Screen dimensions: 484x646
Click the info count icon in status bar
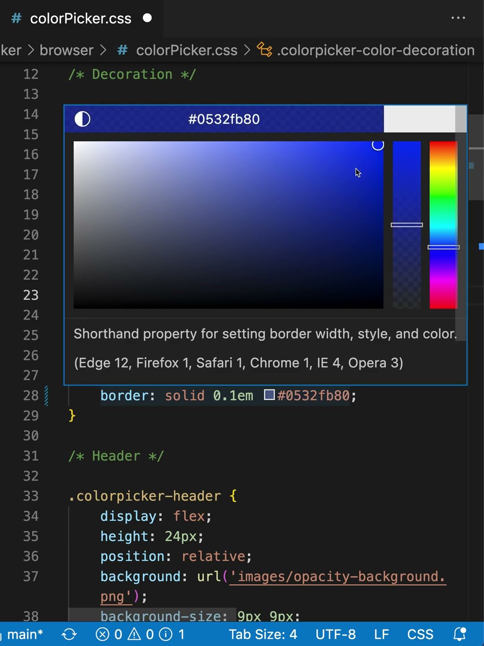point(166,634)
